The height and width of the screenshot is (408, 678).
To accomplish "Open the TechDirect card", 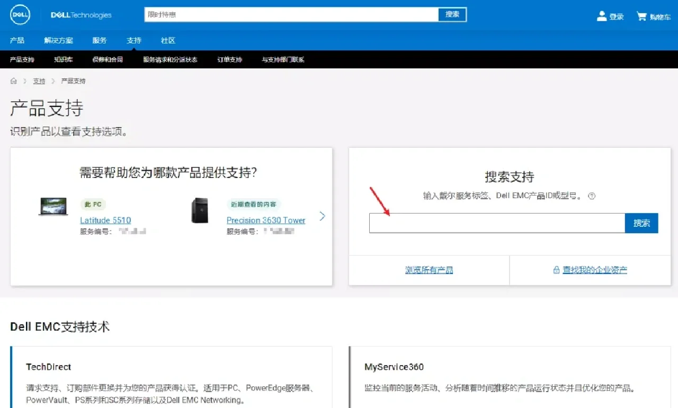I will click(x=171, y=377).
